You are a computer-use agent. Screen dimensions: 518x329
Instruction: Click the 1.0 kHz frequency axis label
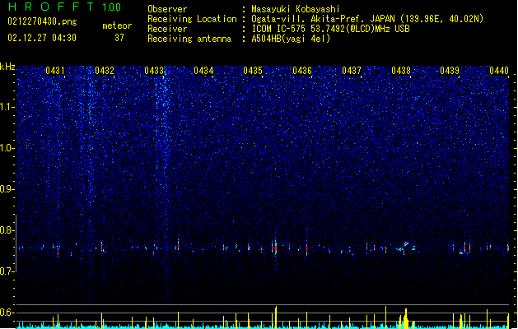click(7, 148)
